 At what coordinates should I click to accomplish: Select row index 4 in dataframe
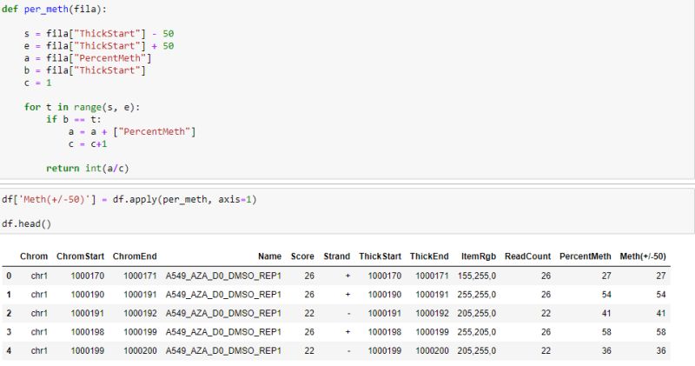pos(9,350)
